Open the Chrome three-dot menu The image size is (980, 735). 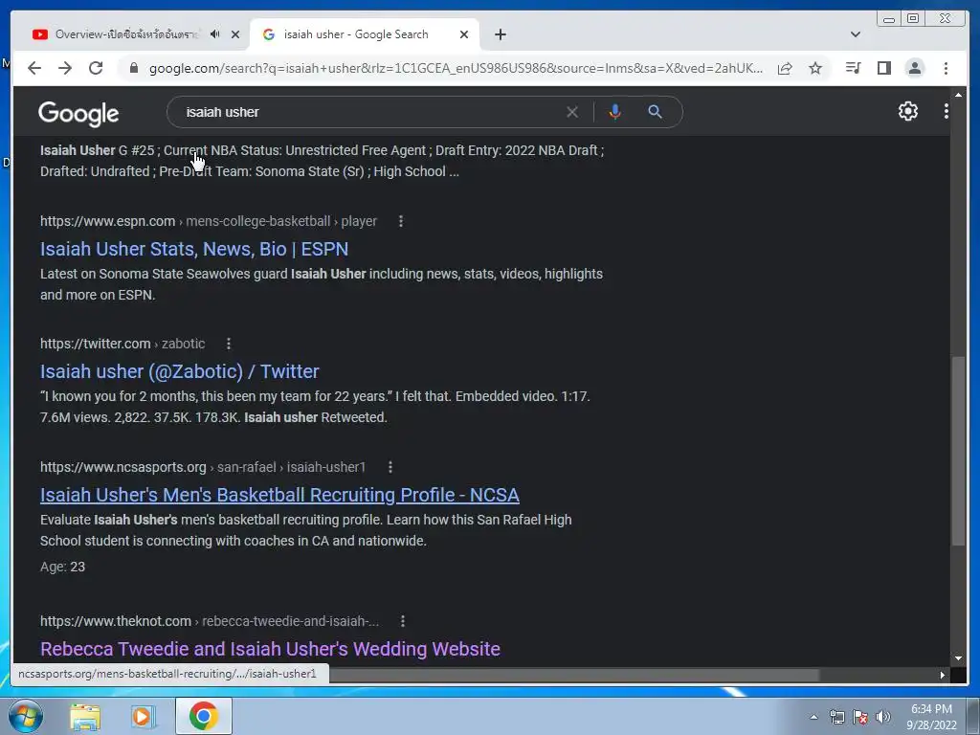click(x=946, y=68)
